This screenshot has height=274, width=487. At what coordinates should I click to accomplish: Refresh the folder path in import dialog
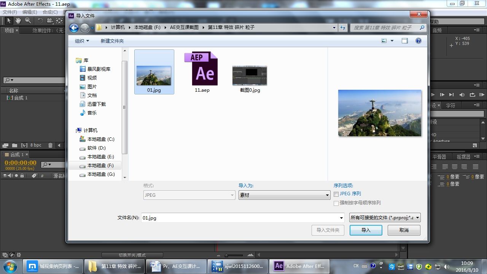343,27
